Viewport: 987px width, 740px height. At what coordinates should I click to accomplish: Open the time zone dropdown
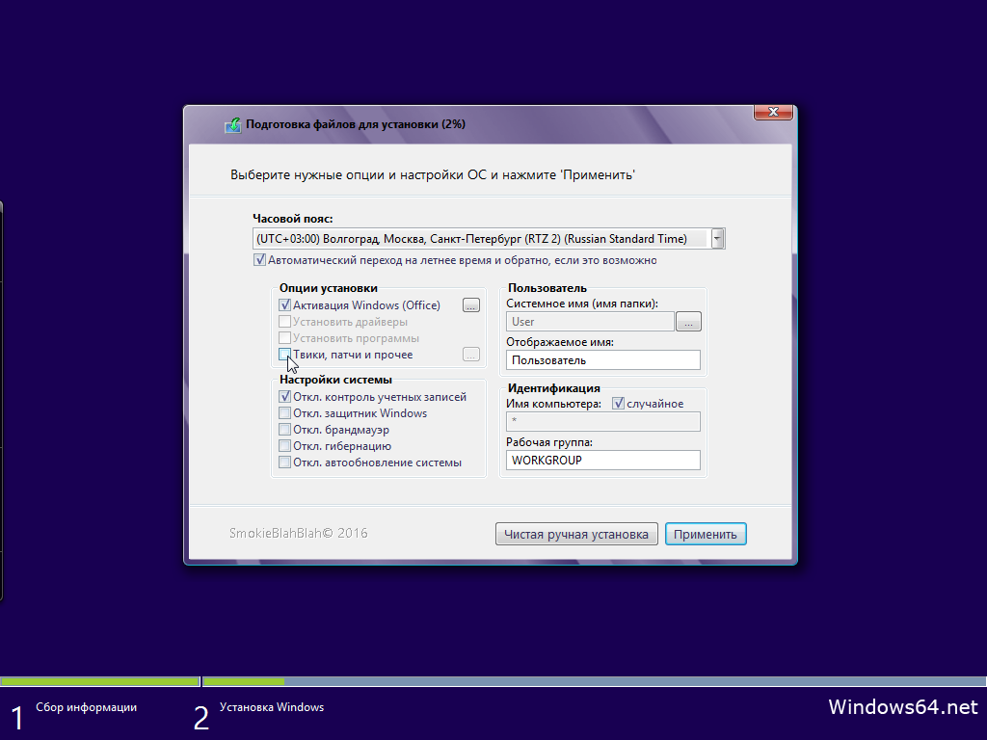(x=717, y=239)
